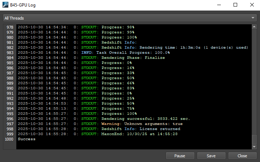Maximize the B45-GPU Log window
Image resolution: width=260 pixels, height=162 pixels.
point(235,5)
